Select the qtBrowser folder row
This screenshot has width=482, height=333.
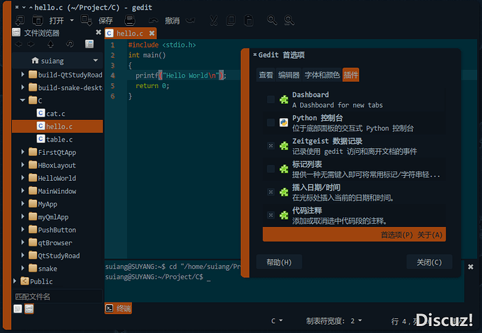pyautogui.click(x=57, y=242)
